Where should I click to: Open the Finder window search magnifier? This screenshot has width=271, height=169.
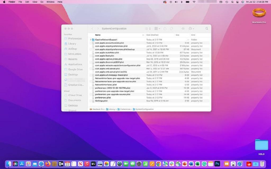[207, 29]
